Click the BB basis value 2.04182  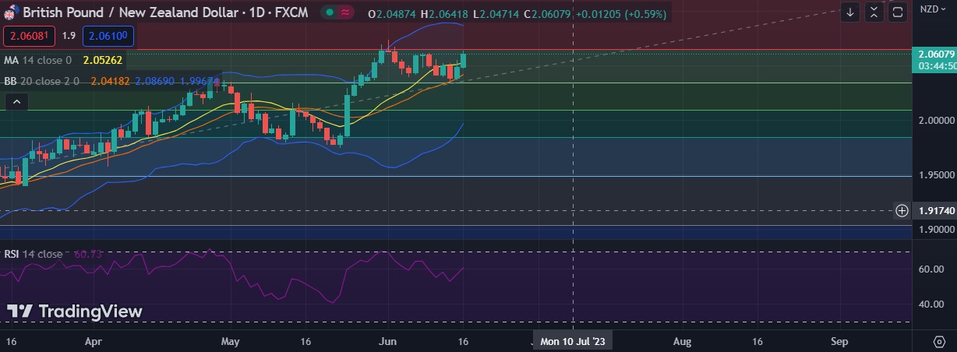(x=110, y=81)
